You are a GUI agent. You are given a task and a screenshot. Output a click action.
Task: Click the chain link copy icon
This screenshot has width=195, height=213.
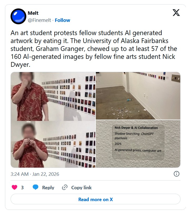[x=64, y=187]
